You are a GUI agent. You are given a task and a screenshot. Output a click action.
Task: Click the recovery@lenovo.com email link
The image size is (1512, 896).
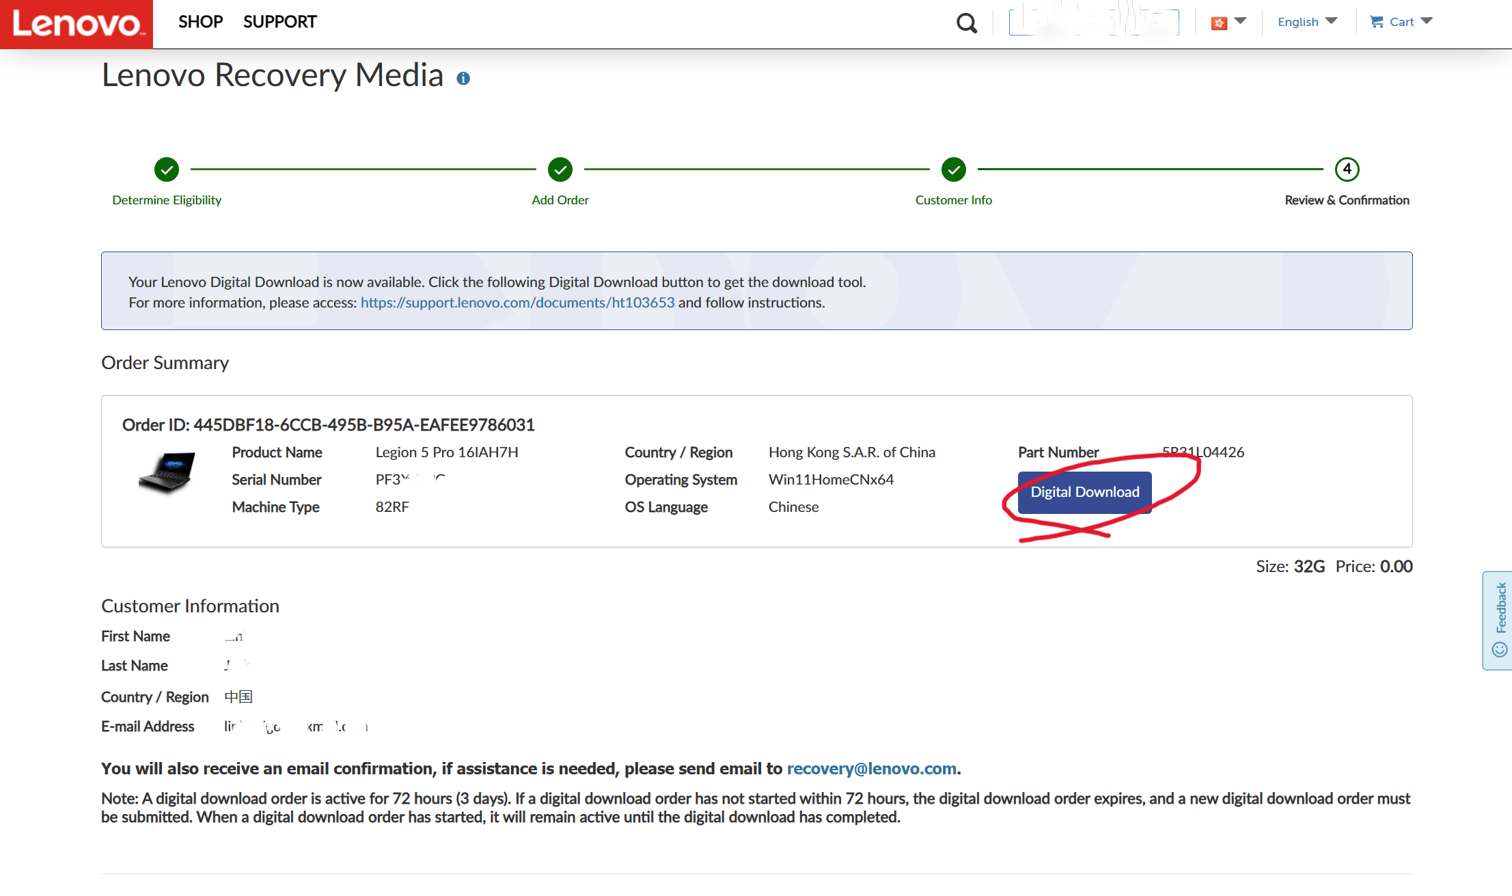(871, 769)
